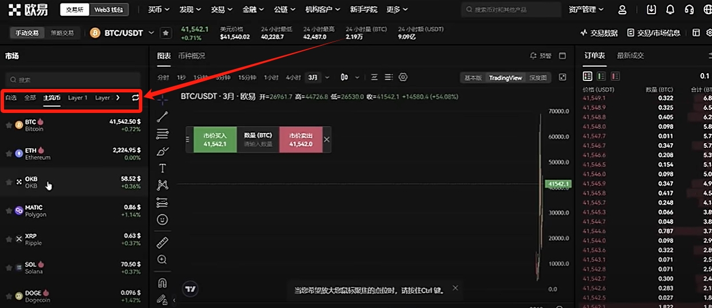Pop out chart panel window icon
712x308 pixels.
click(x=562, y=56)
